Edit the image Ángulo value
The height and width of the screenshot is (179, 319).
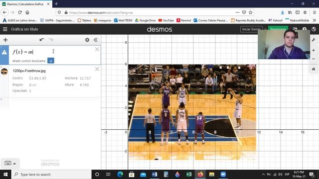pos(32,85)
